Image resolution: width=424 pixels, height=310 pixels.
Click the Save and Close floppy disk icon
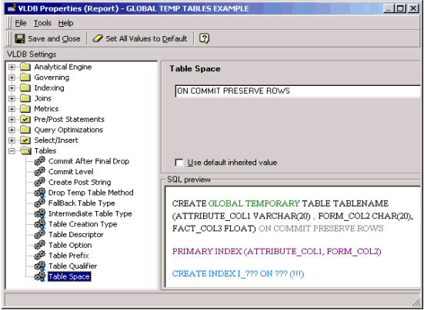click(x=20, y=38)
